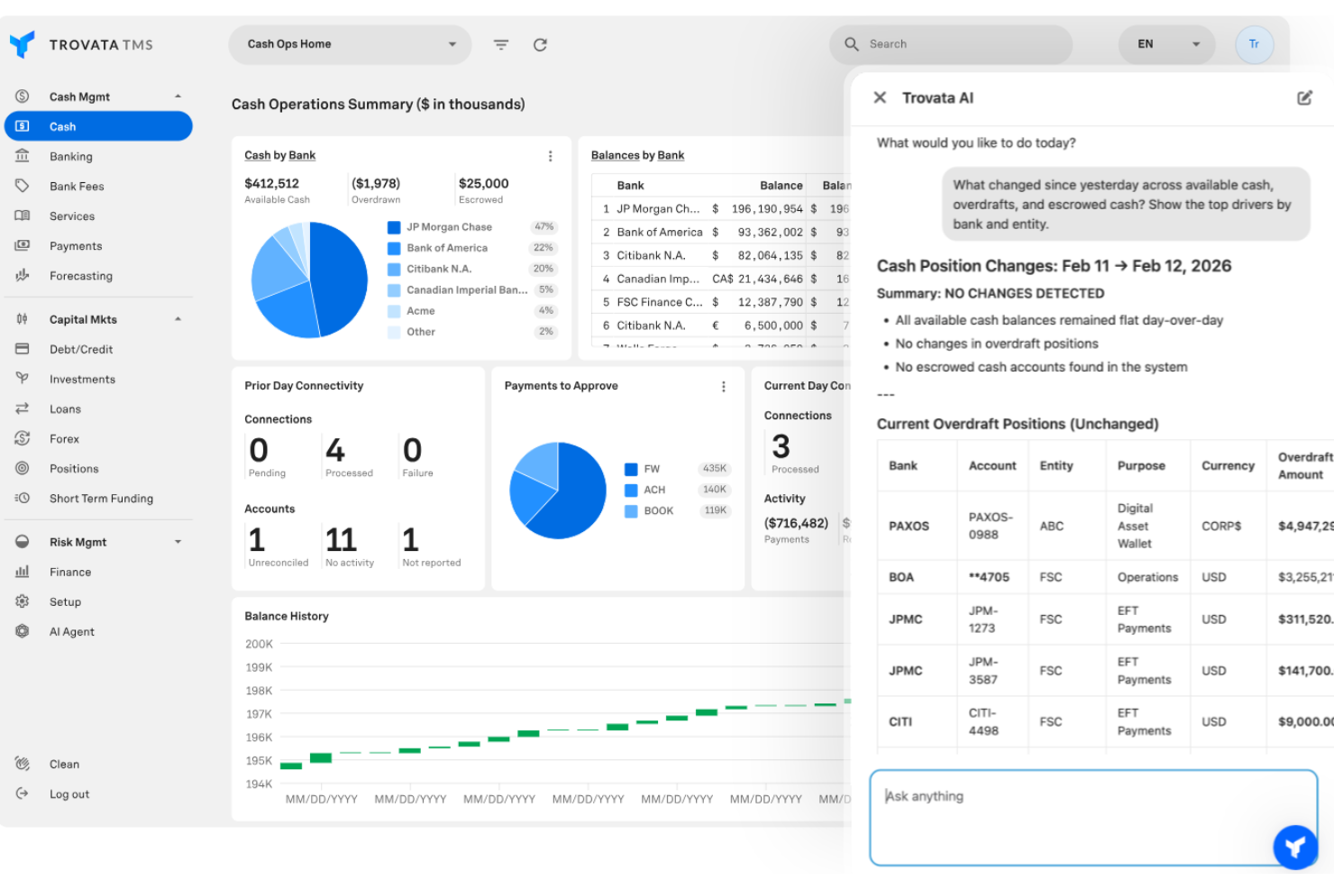Click the Ask anything input box

(x=1093, y=817)
